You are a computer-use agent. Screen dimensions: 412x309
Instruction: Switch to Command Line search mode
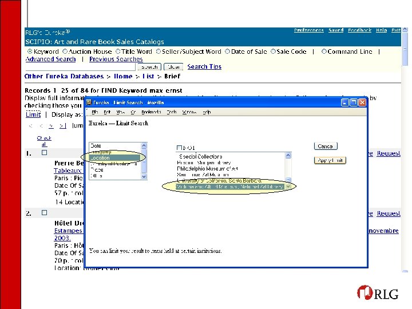pos(324,51)
